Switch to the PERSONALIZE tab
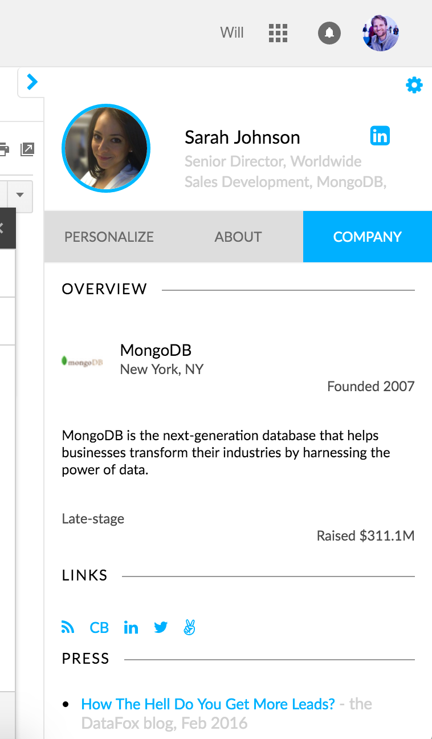 click(109, 237)
